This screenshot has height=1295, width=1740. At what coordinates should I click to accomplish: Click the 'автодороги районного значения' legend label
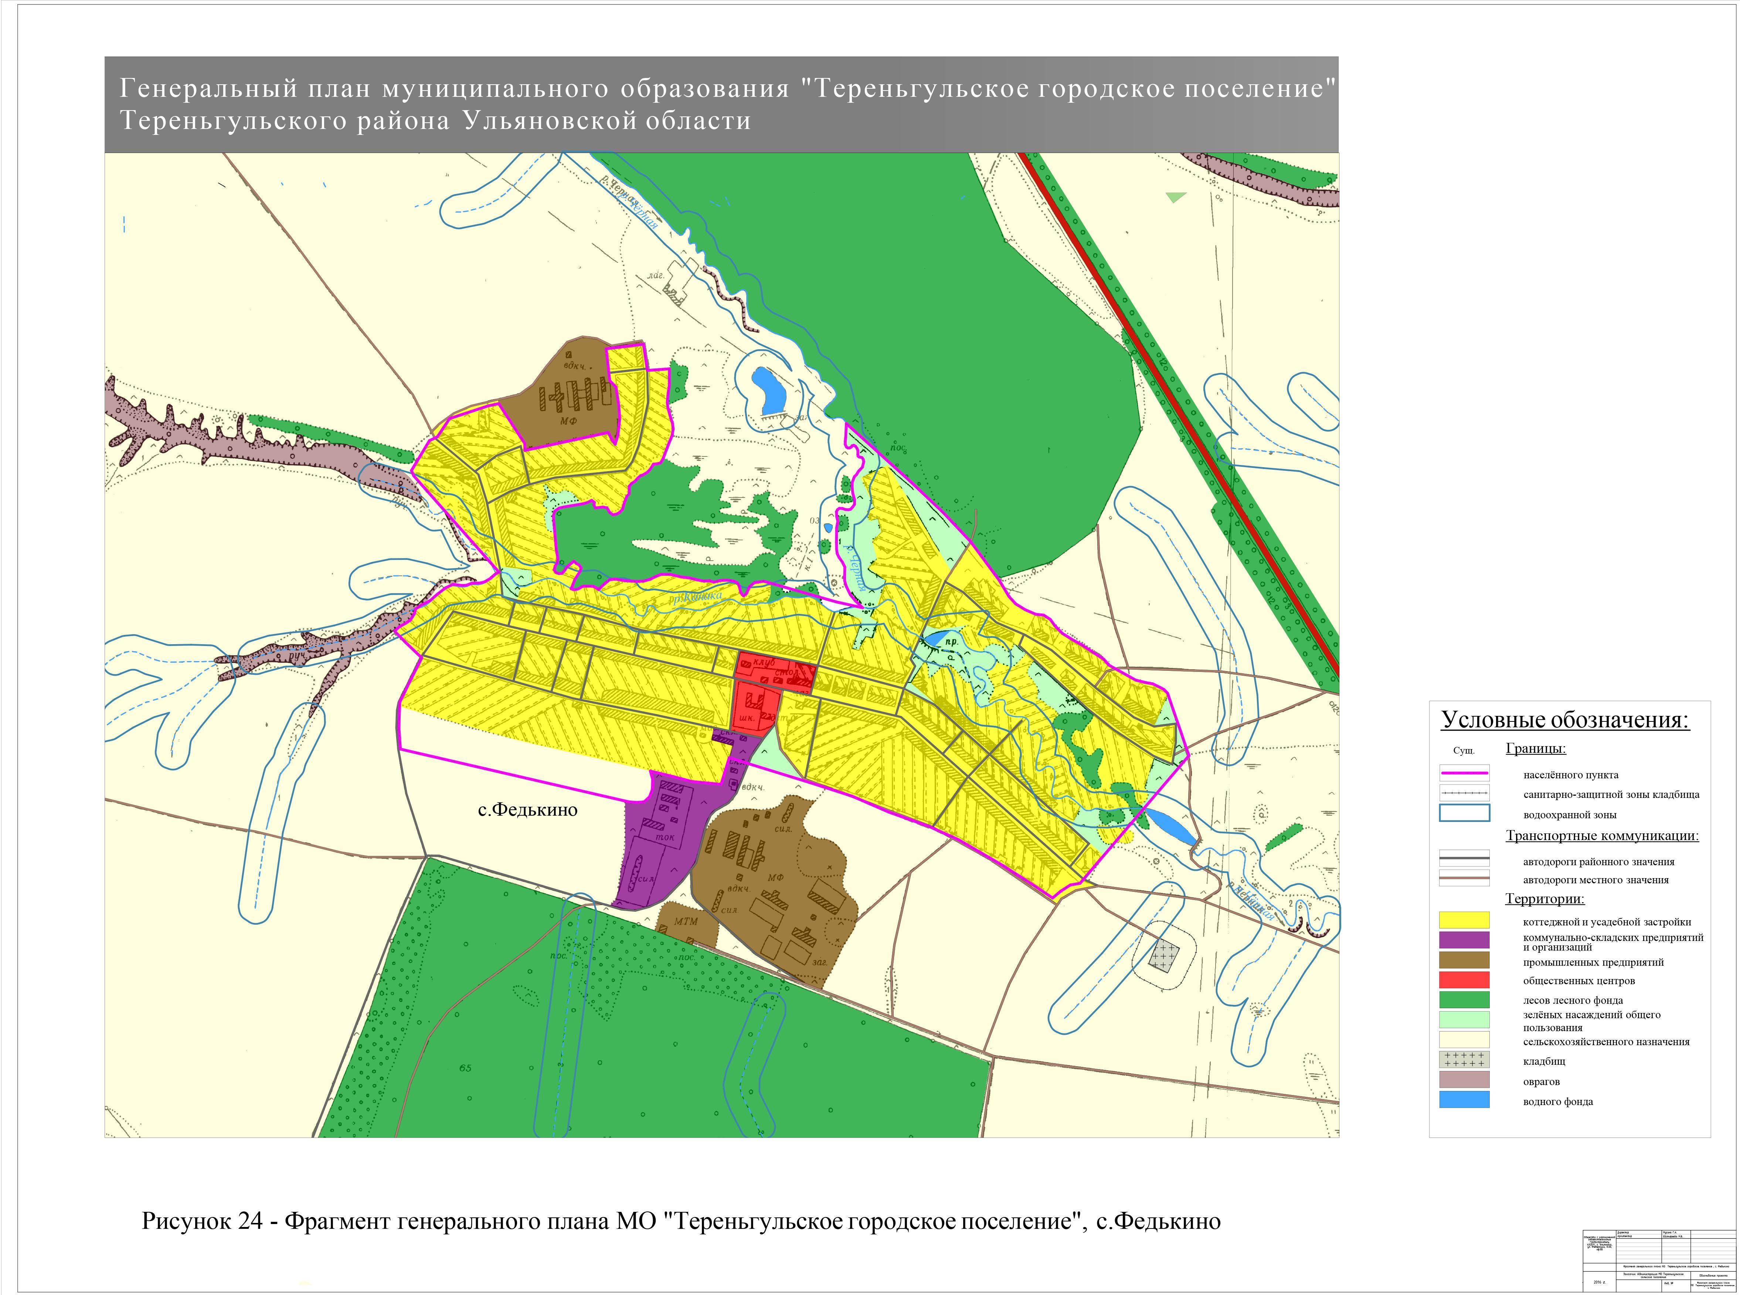click(1599, 861)
